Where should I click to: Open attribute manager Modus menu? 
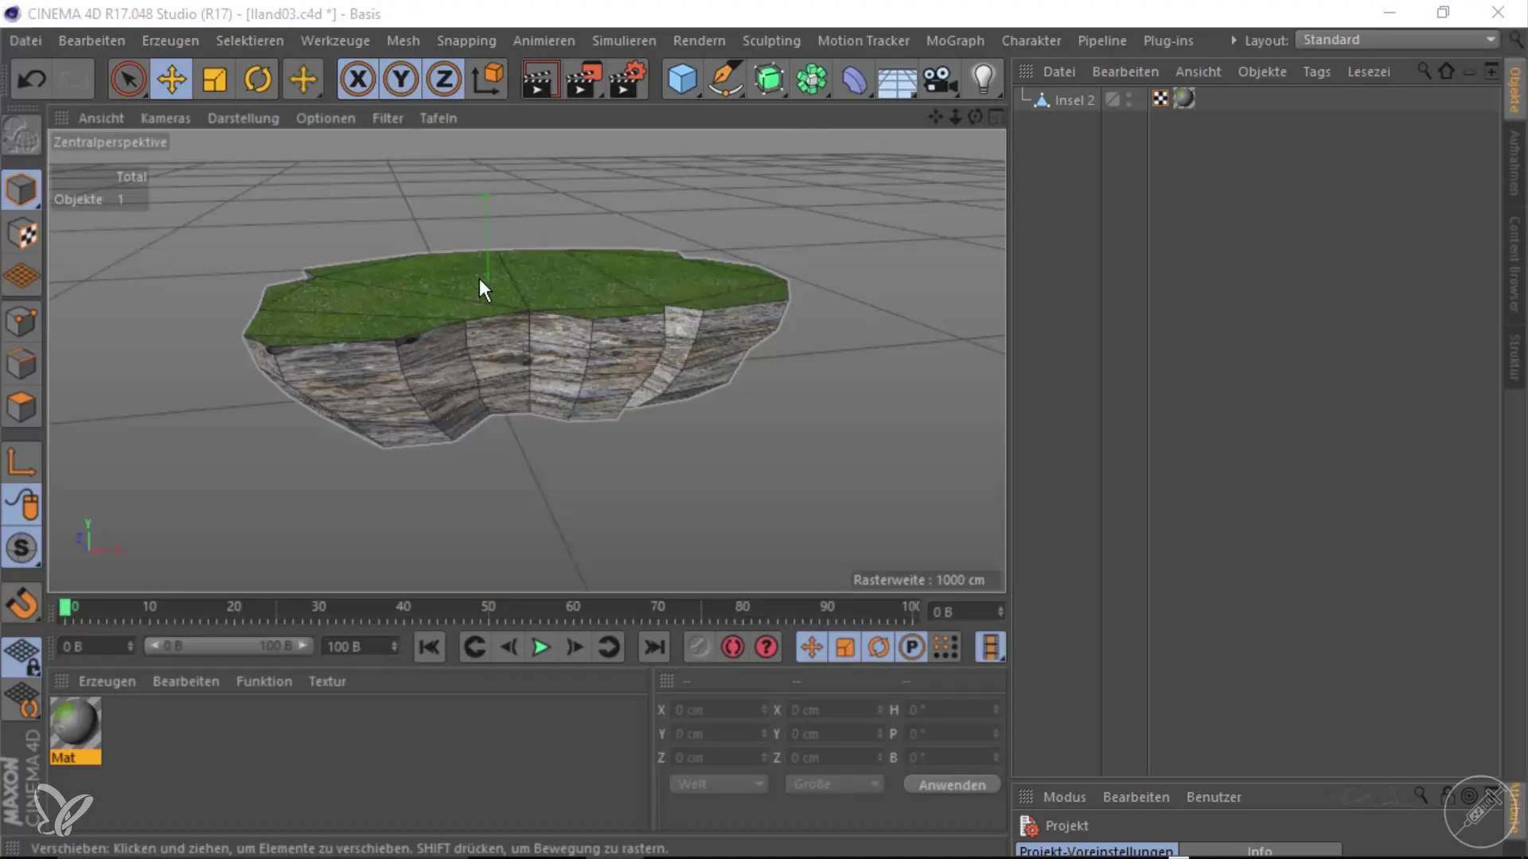(1064, 797)
